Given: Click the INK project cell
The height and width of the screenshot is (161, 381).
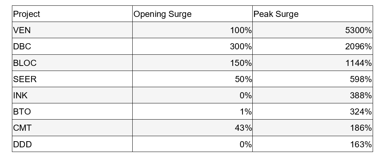Looking at the screenshot, I should pos(72,95).
